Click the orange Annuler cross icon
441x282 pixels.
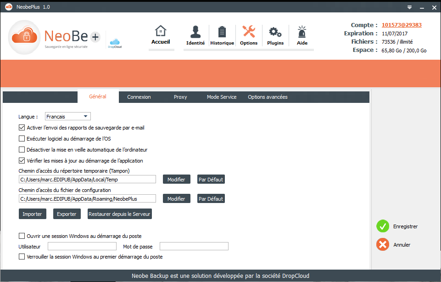pyautogui.click(x=383, y=245)
